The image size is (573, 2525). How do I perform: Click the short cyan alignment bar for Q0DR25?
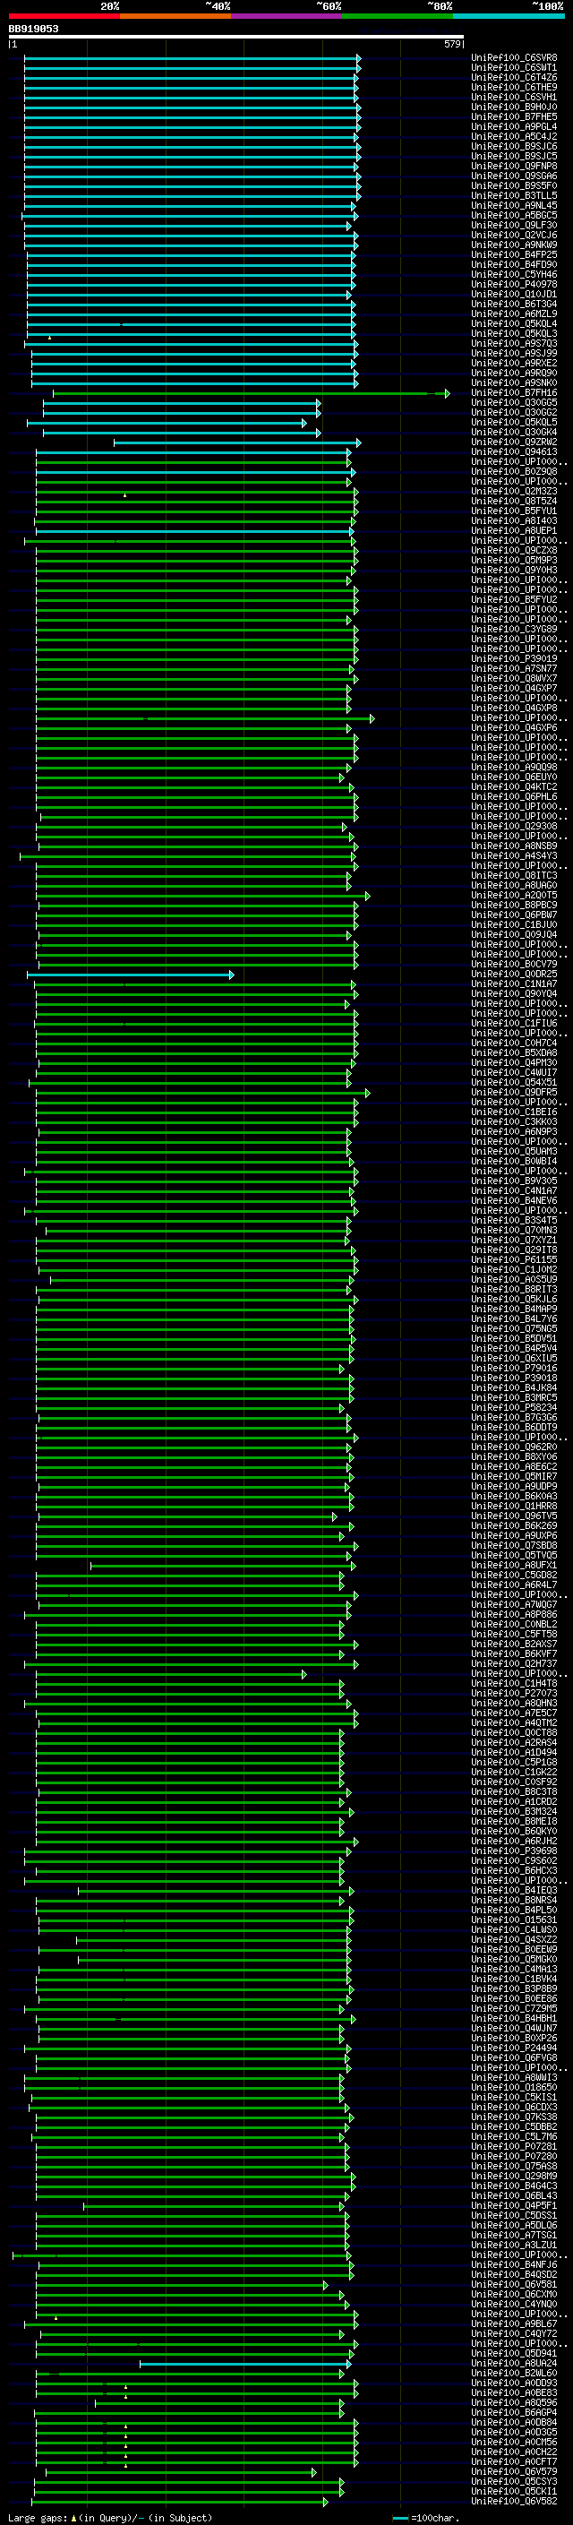click(131, 975)
